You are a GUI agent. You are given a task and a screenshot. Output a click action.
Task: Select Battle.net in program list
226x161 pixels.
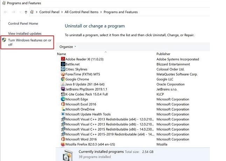pyautogui.click(x=72, y=64)
